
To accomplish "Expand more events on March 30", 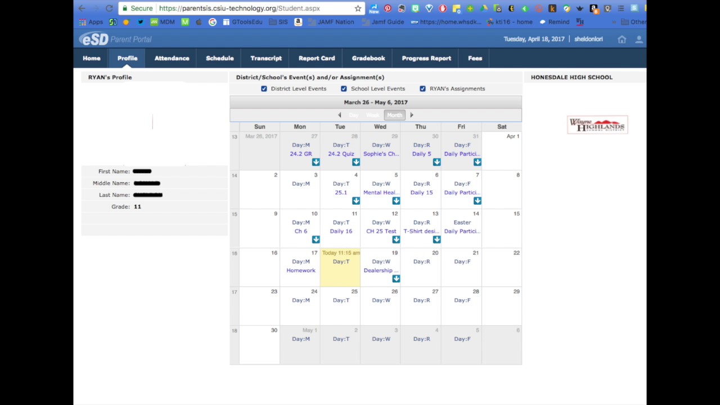I will pos(436,162).
